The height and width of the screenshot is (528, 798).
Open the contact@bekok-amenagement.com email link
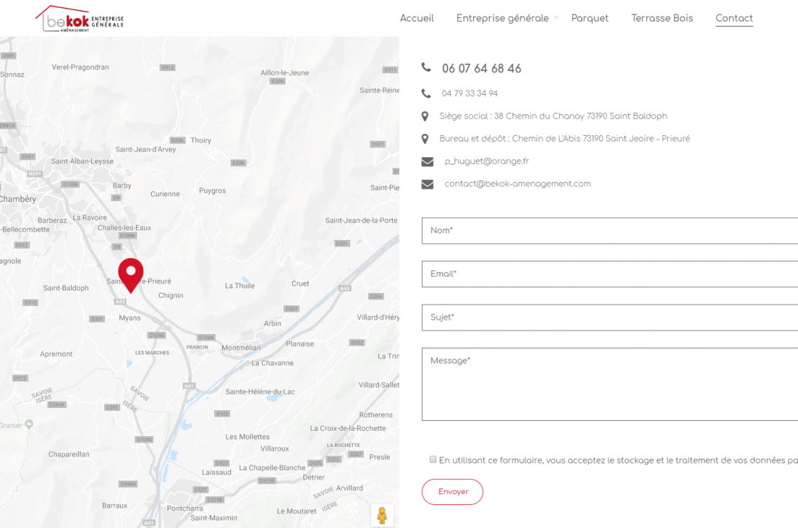click(x=518, y=184)
